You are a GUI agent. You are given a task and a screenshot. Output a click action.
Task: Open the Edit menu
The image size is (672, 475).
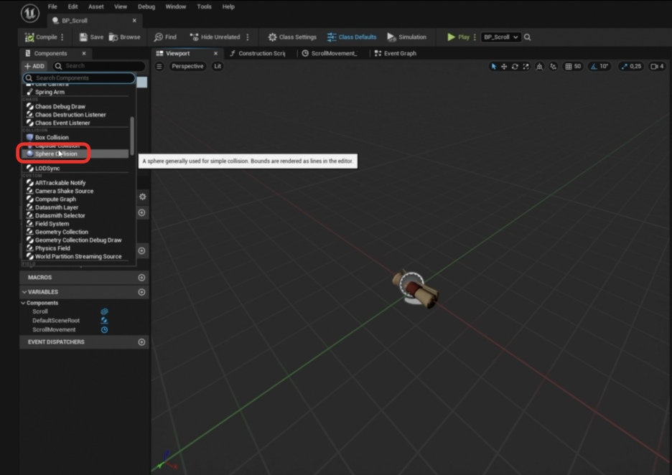point(73,6)
